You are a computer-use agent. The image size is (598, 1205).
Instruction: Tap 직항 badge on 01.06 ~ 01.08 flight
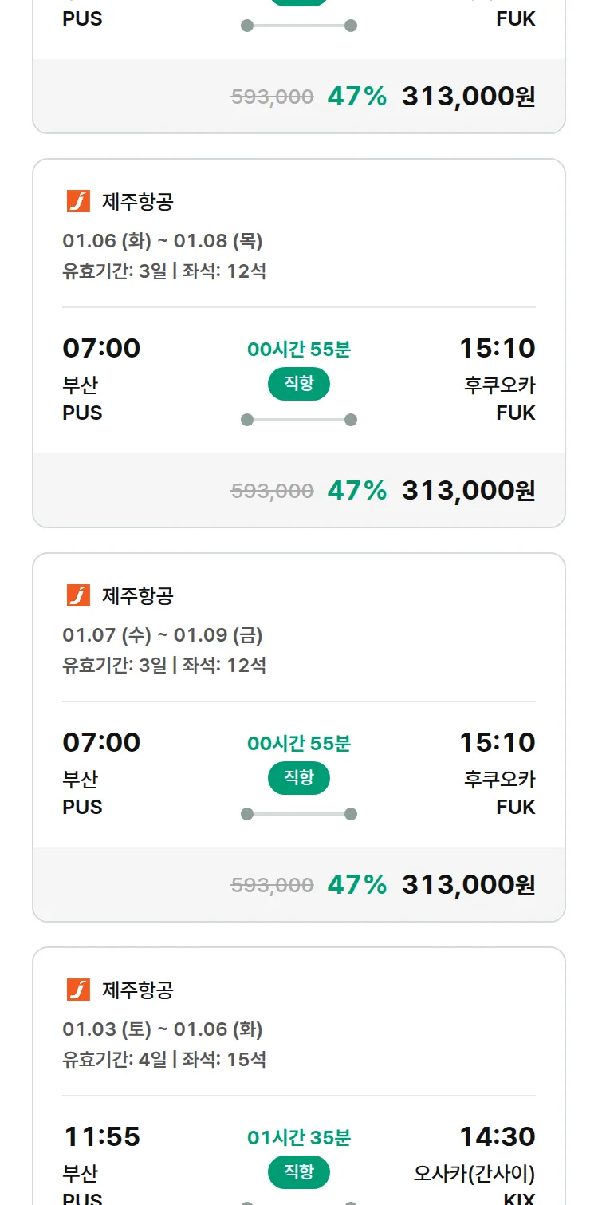tap(298, 384)
